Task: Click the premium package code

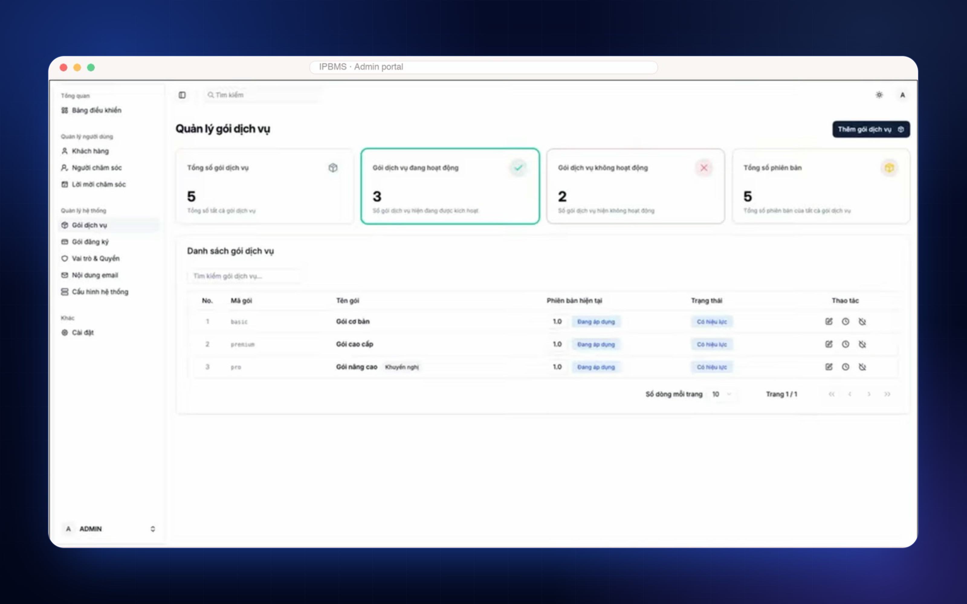Action: [x=243, y=345]
